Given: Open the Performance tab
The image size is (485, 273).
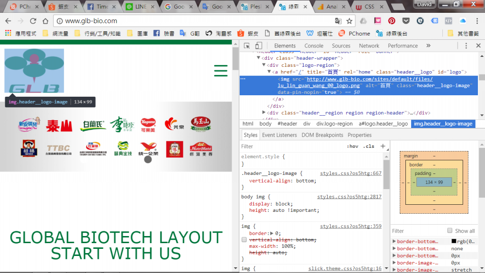Looking at the screenshot, I should (403, 46).
